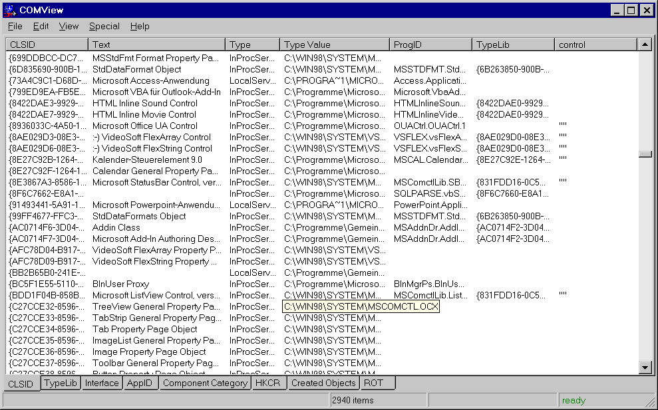Select the VideoSoft FlexArray Control row
658x410 pixels.
[x=322, y=138]
